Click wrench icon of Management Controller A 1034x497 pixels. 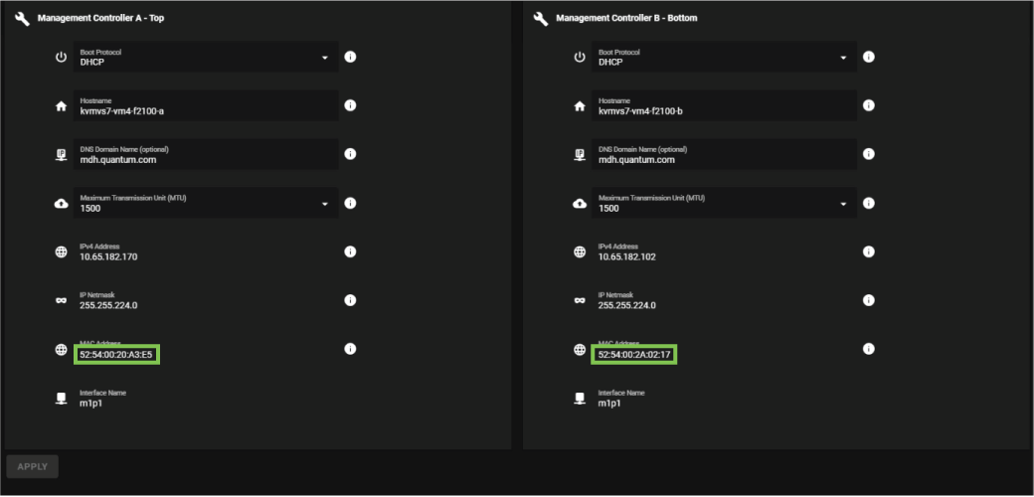click(22, 19)
